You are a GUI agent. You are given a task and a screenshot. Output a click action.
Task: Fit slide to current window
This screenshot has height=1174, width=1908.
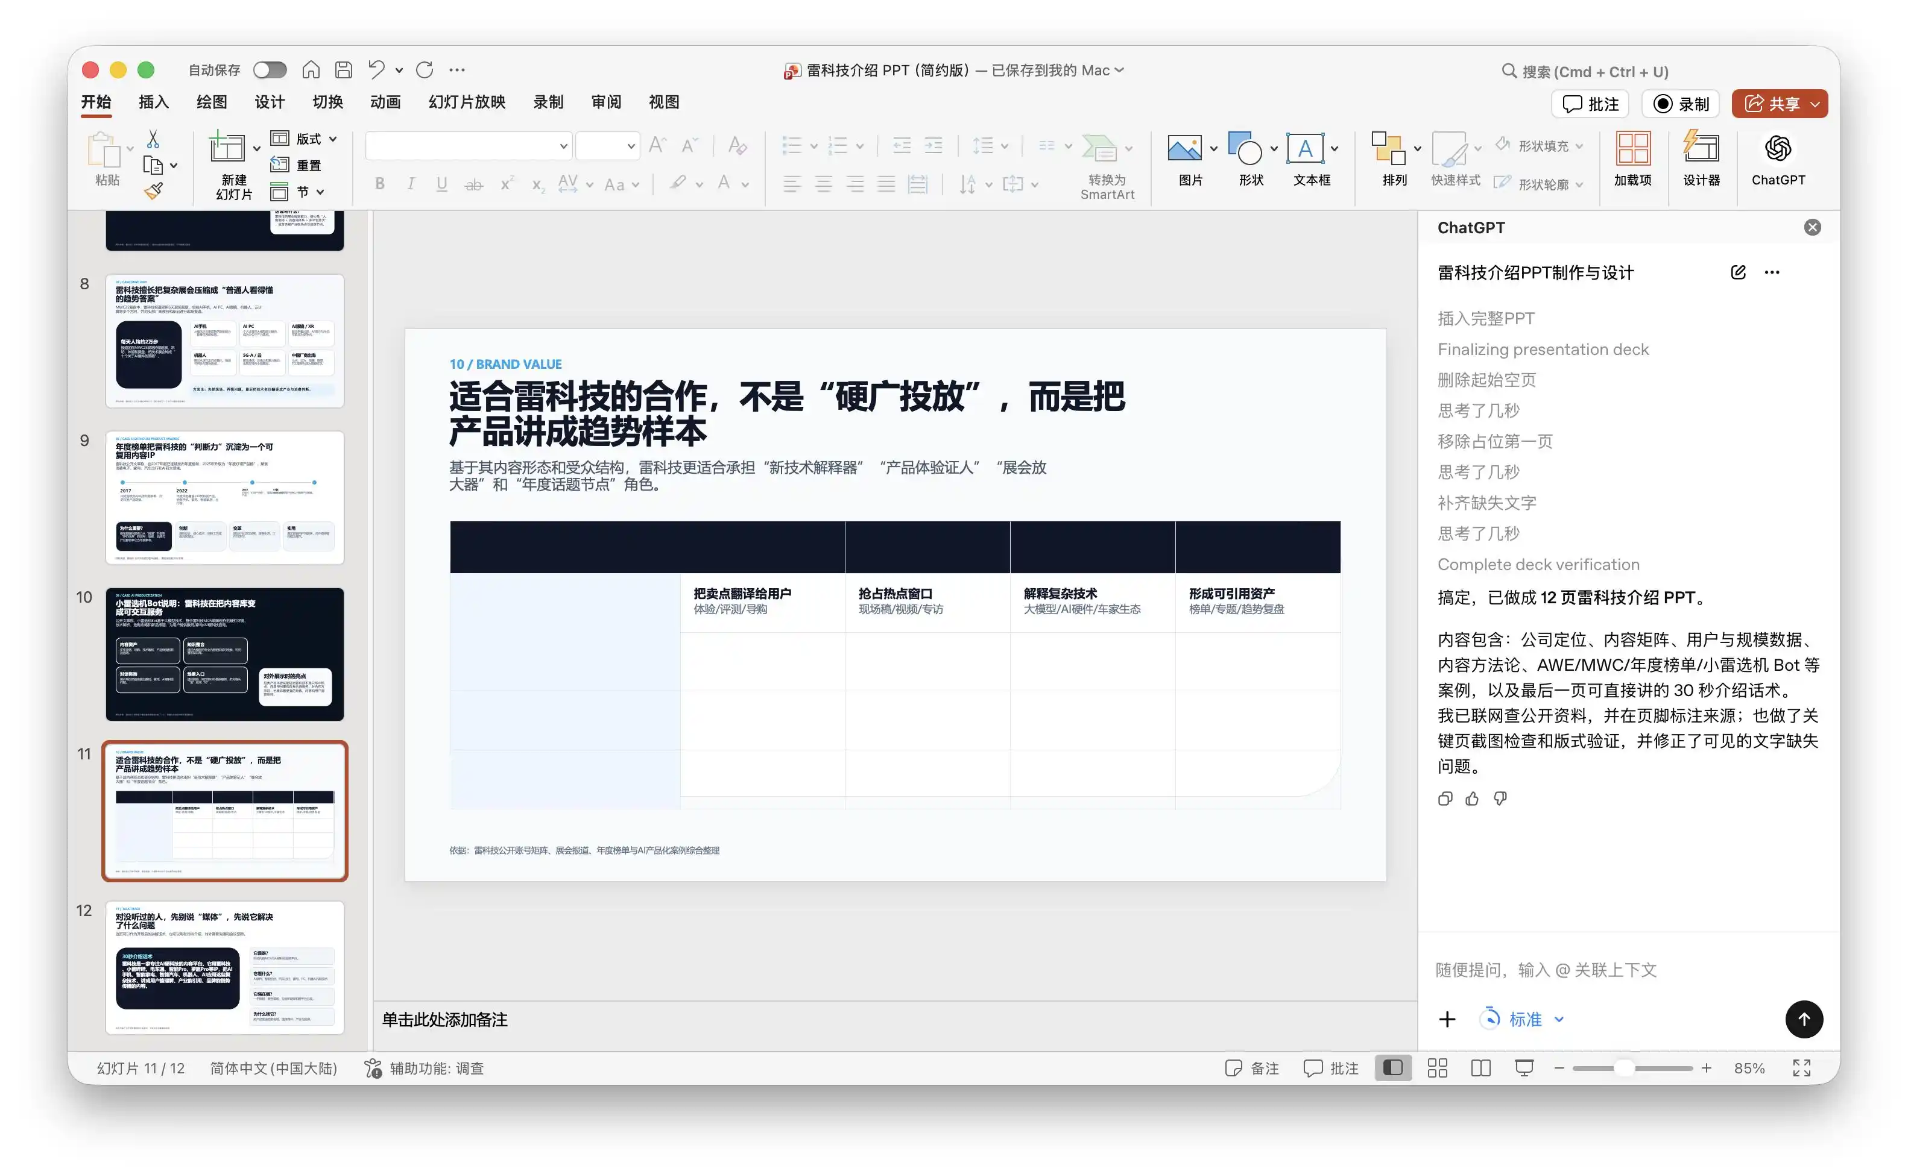coord(1802,1069)
